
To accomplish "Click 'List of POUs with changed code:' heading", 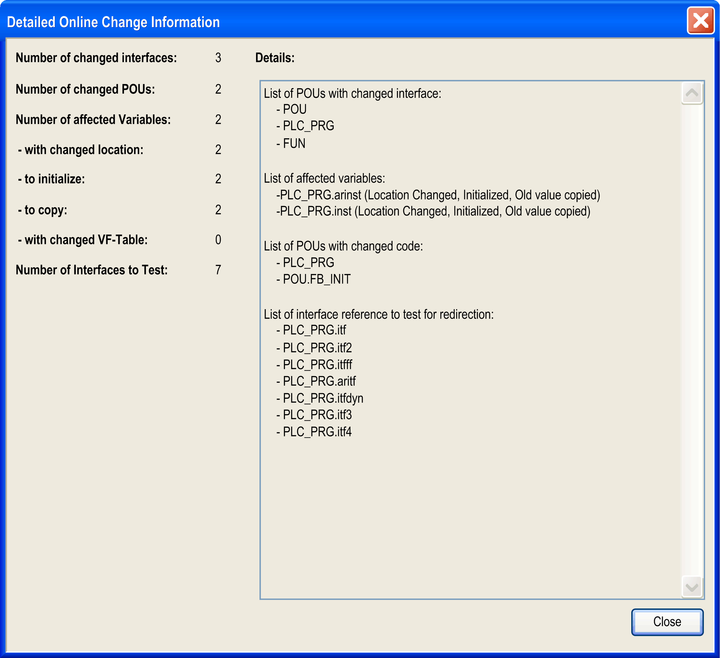I will click(343, 246).
